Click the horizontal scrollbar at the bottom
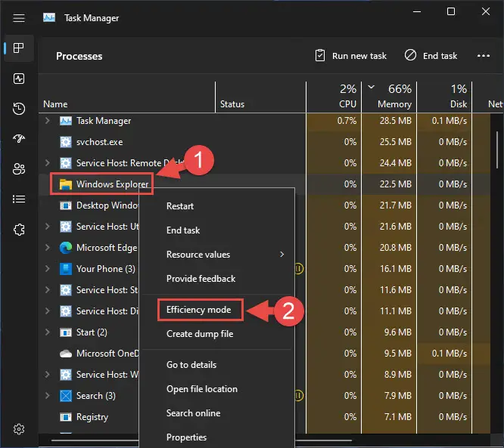The width and height of the screenshot is (504, 448). tap(201, 440)
